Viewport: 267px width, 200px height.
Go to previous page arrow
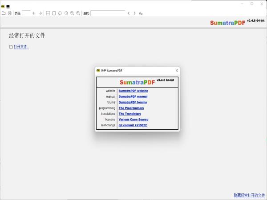[34, 13]
